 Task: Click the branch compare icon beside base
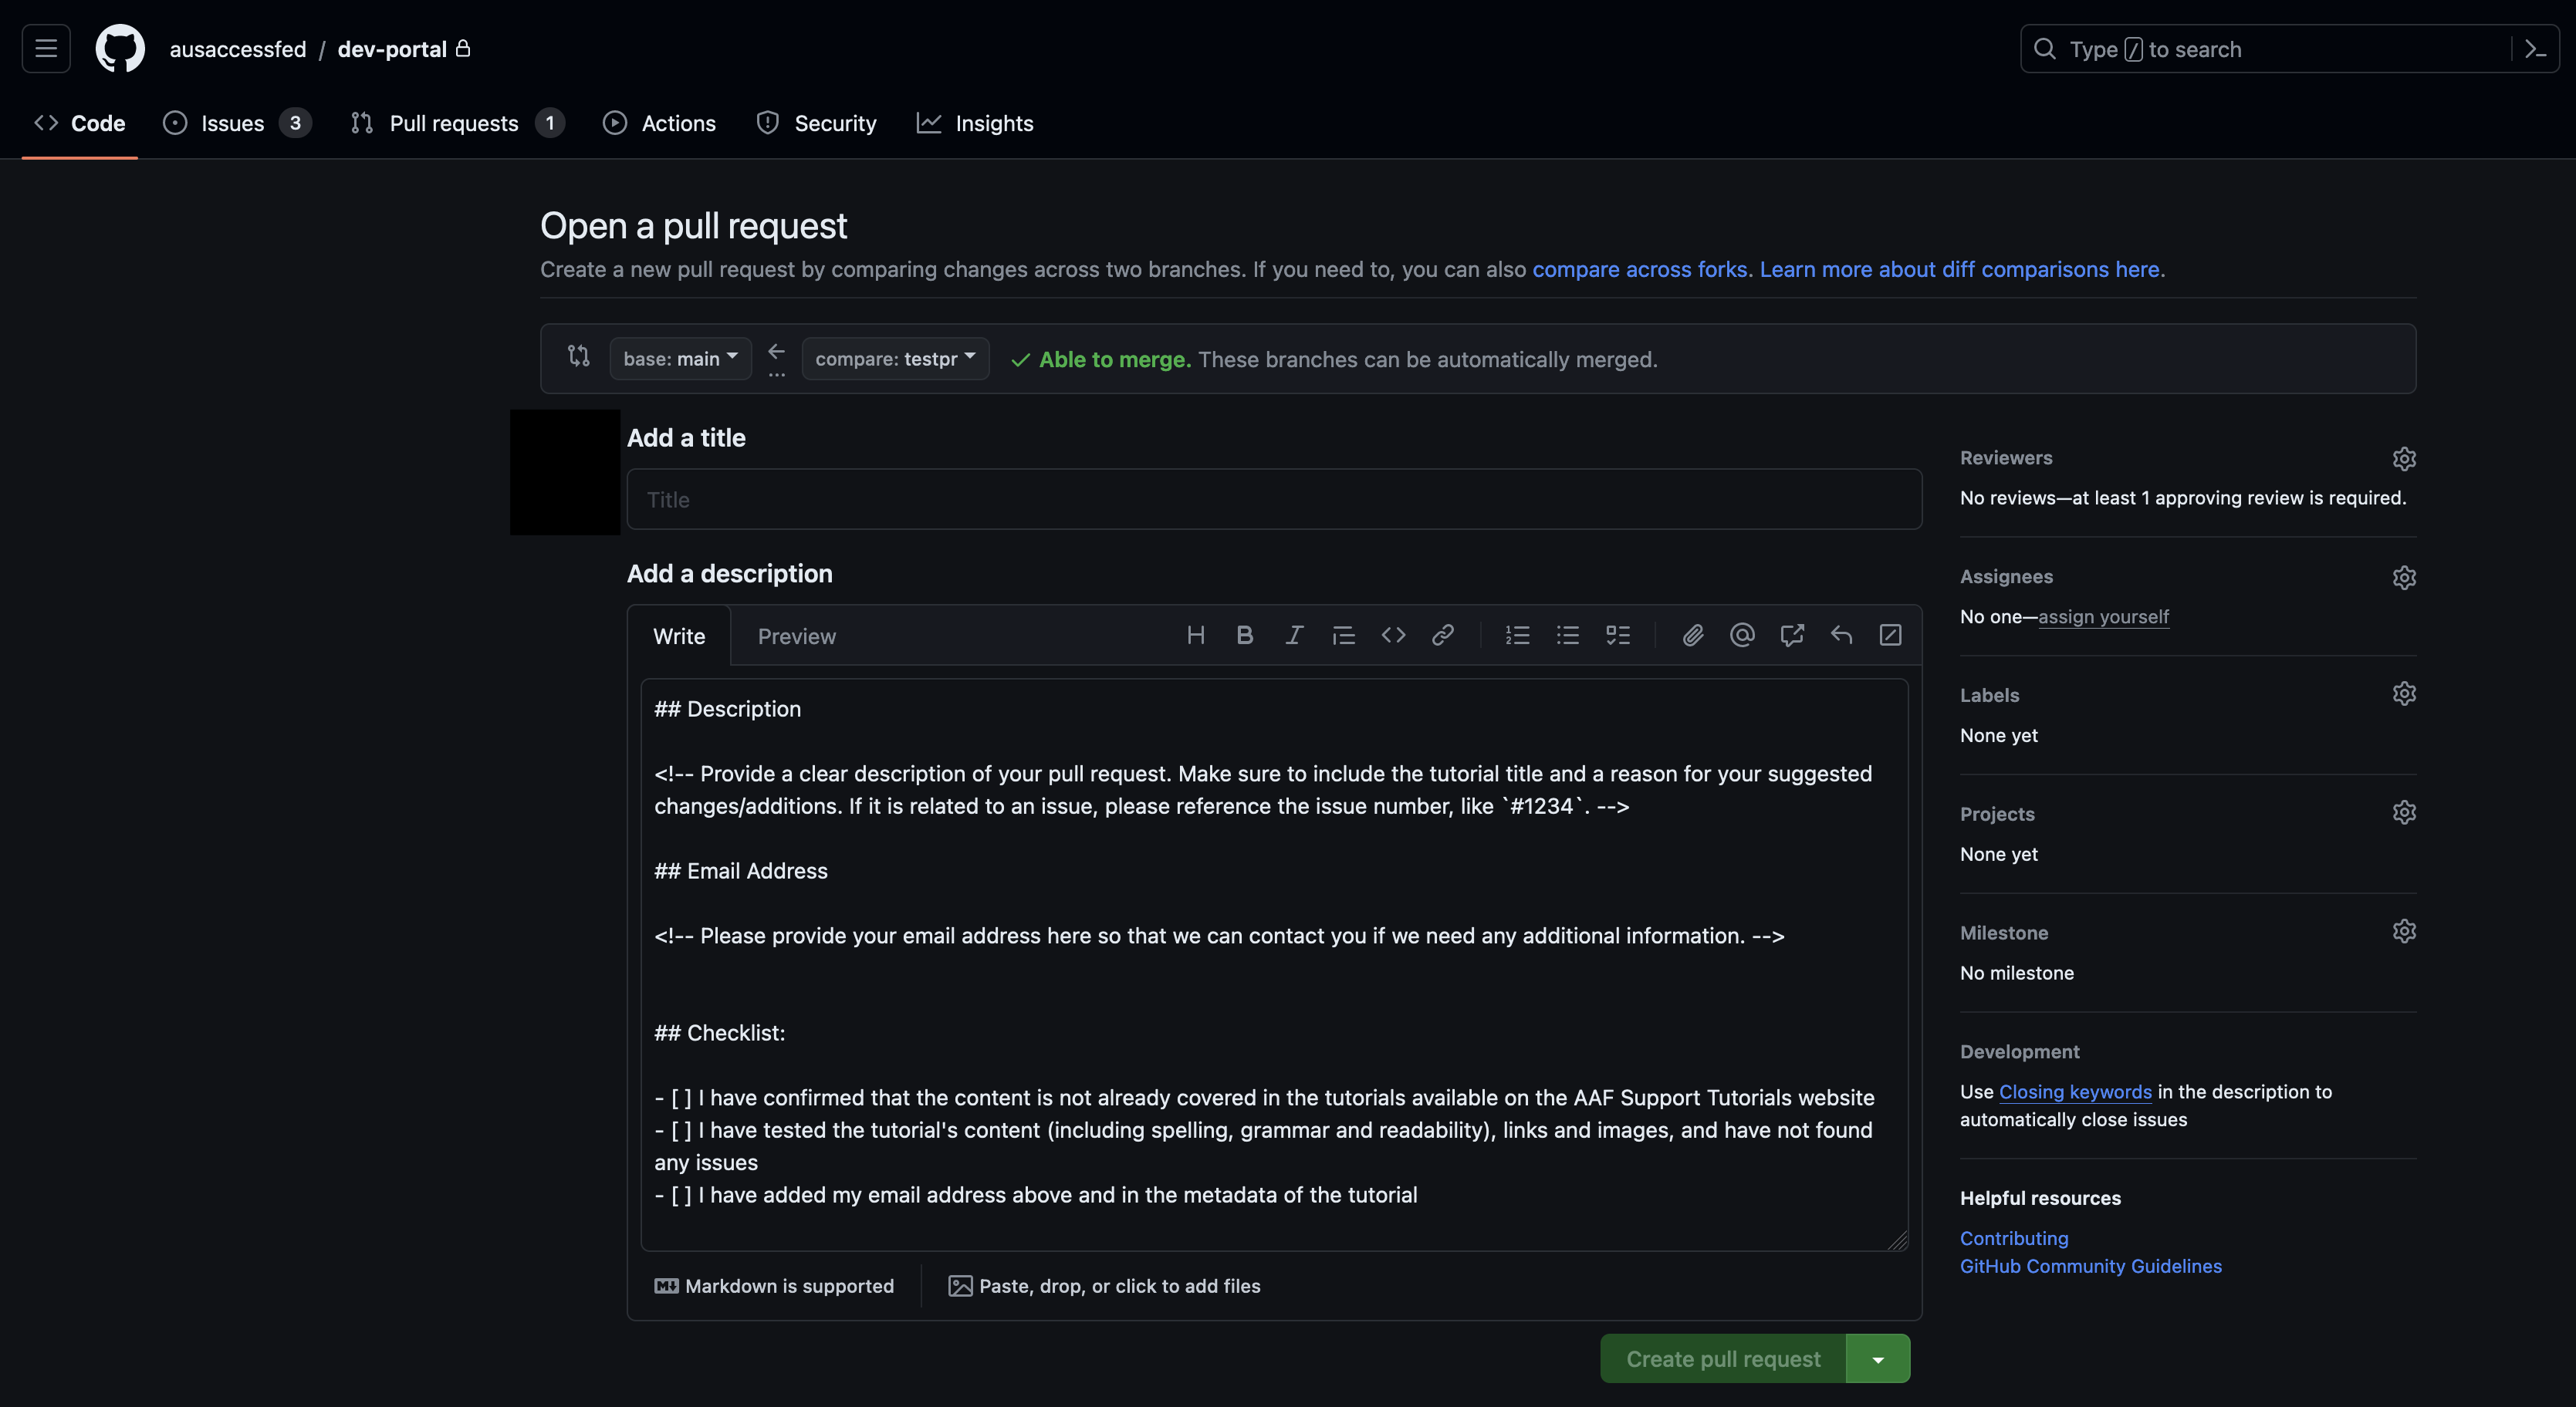coord(579,356)
